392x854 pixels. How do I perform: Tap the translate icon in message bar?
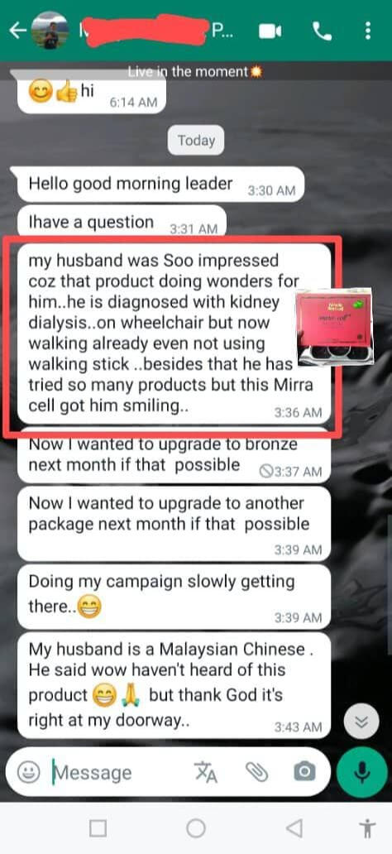pos(205,771)
